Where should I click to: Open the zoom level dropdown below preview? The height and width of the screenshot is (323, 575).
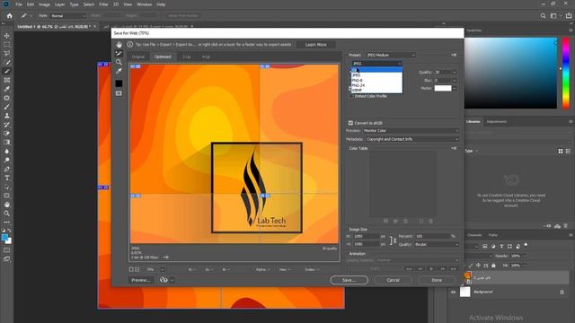coord(162,269)
